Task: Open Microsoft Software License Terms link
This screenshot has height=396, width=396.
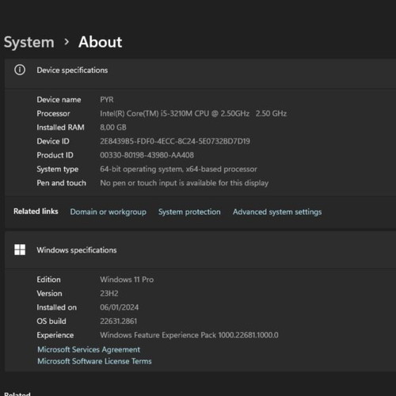Action: pyautogui.click(x=94, y=361)
